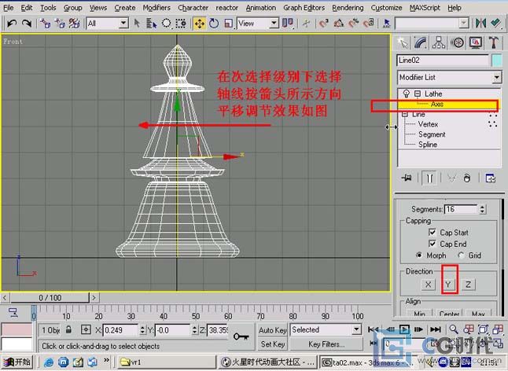The height and width of the screenshot is (371, 508).
Task: Click the Zoom magnifier viewport control
Action: pyautogui.click(x=454, y=329)
